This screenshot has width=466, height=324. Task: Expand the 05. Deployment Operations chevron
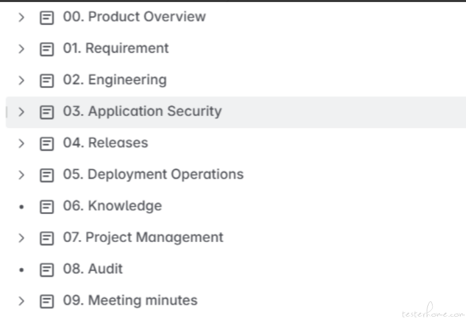tap(21, 175)
